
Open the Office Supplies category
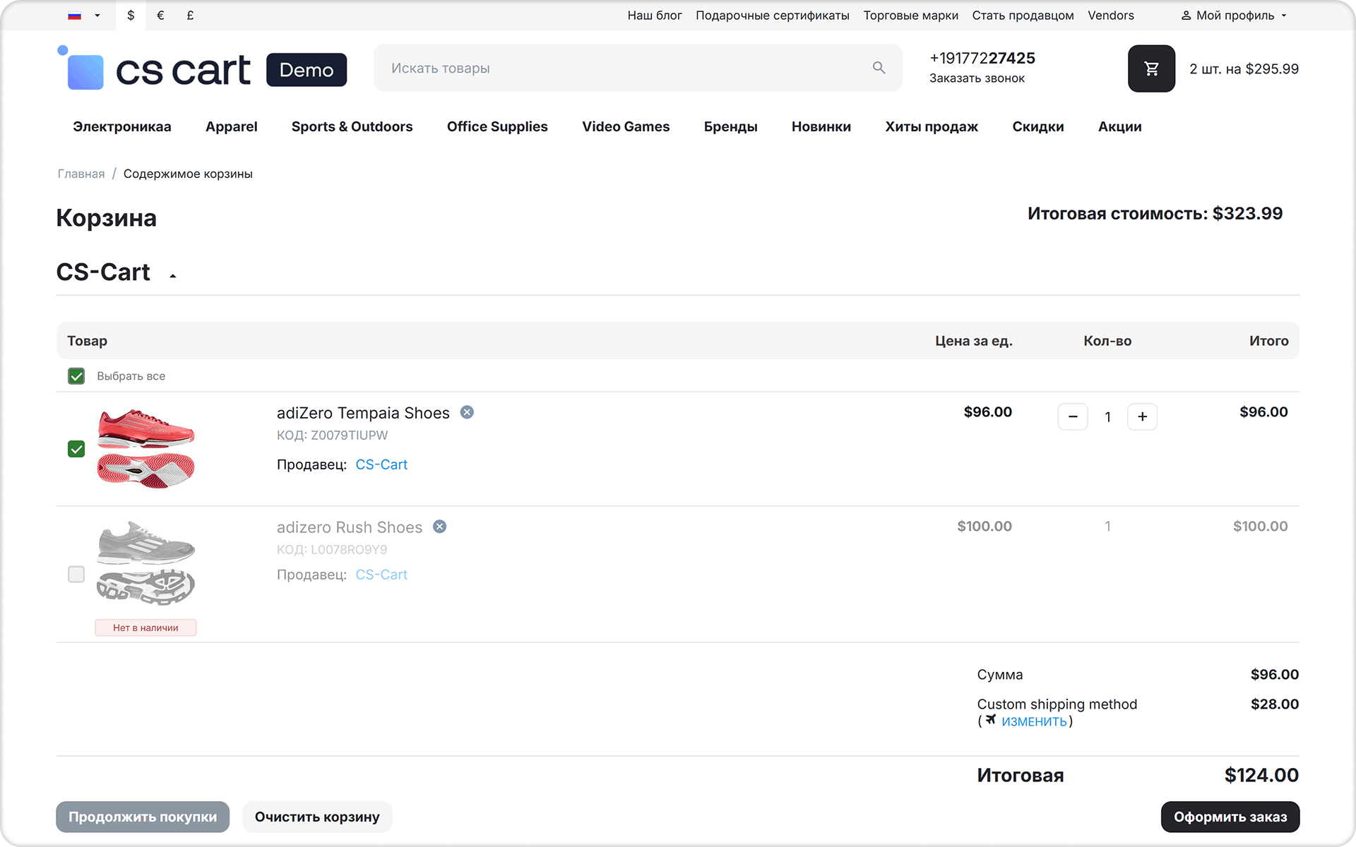click(497, 127)
